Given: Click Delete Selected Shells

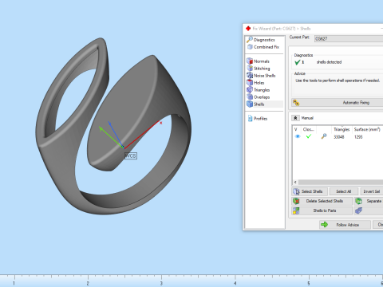Looking at the screenshot, I should [x=322, y=201].
